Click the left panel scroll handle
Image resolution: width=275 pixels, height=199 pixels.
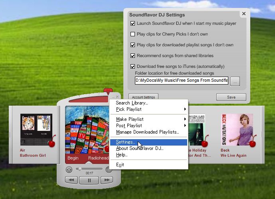[10, 135]
